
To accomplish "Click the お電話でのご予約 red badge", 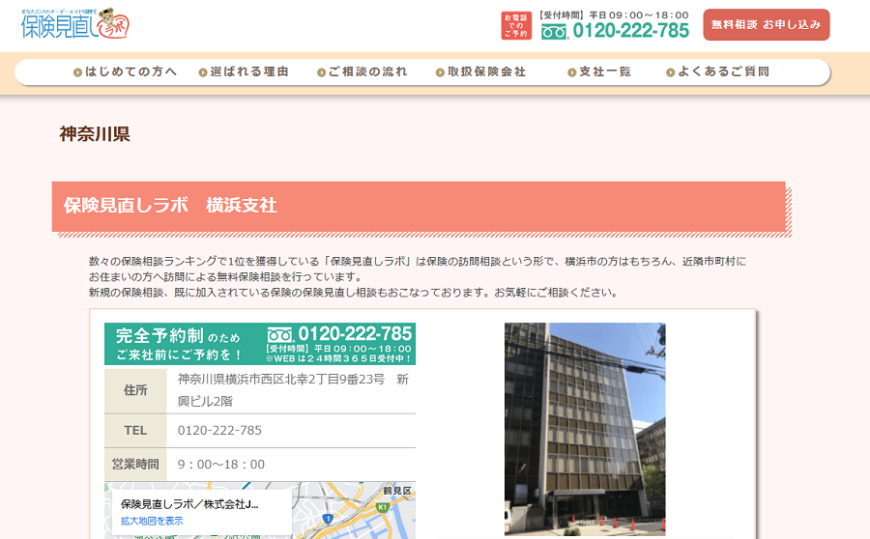I will coord(516,25).
